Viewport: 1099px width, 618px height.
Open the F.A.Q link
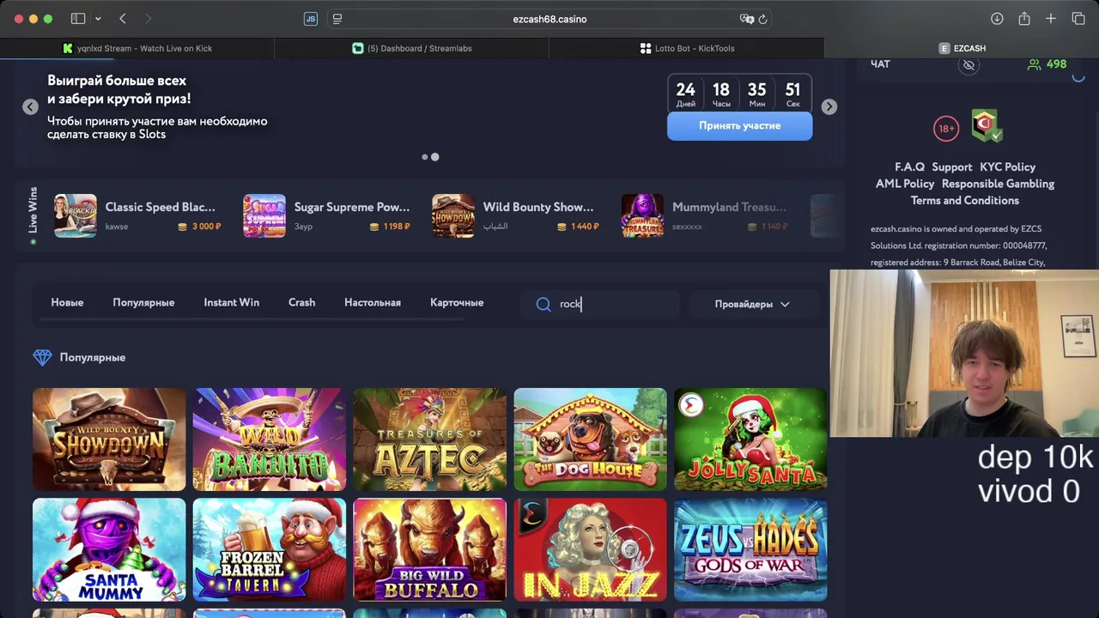[909, 167]
